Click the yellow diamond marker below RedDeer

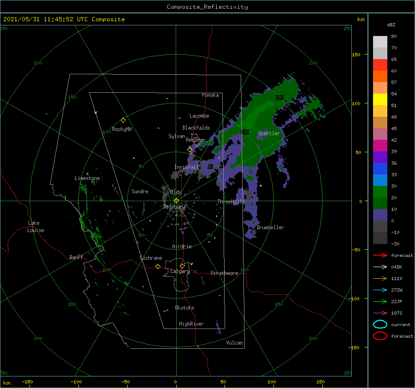coord(190,150)
